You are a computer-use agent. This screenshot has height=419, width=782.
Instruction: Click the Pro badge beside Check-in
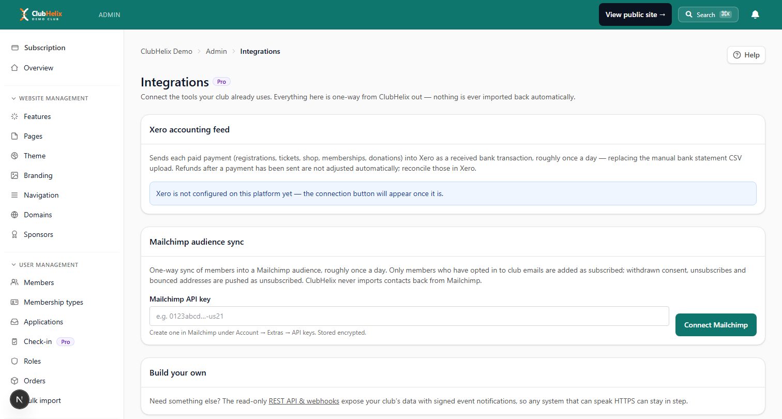pos(65,341)
